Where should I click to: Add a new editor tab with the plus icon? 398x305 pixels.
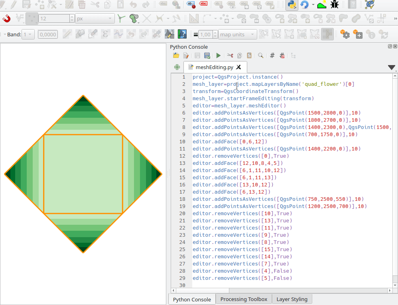177,67
